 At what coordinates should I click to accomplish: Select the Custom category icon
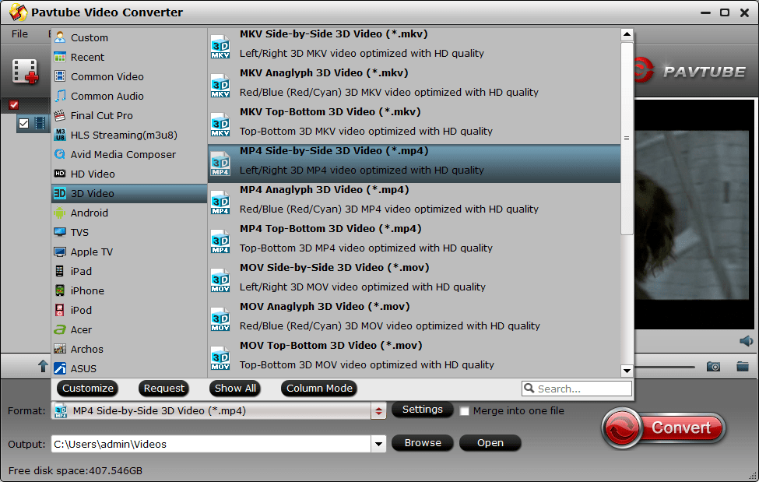(x=60, y=37)
